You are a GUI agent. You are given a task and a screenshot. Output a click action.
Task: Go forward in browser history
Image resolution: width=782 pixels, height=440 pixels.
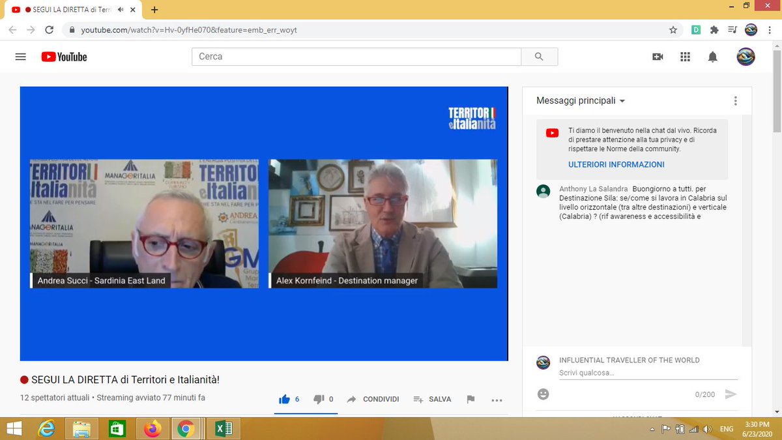point(31,29)
